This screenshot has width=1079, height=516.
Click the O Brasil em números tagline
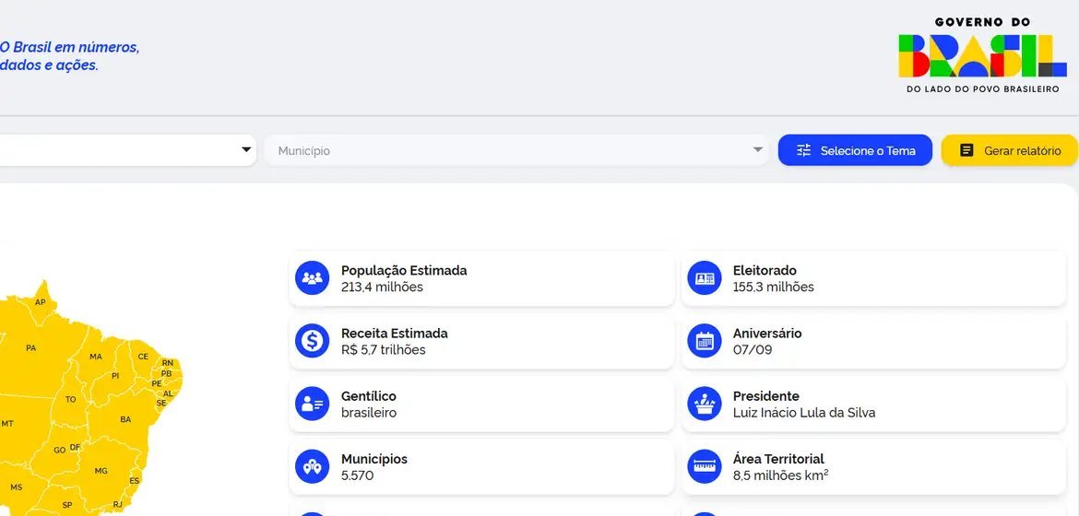point(69,56)
